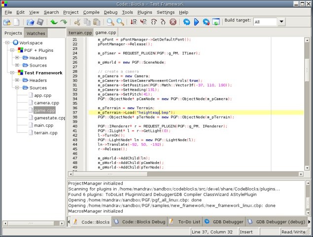The image size is (313, 237).
Task: Click the Open file toolbar icon
Action: (x=30, y=22)
